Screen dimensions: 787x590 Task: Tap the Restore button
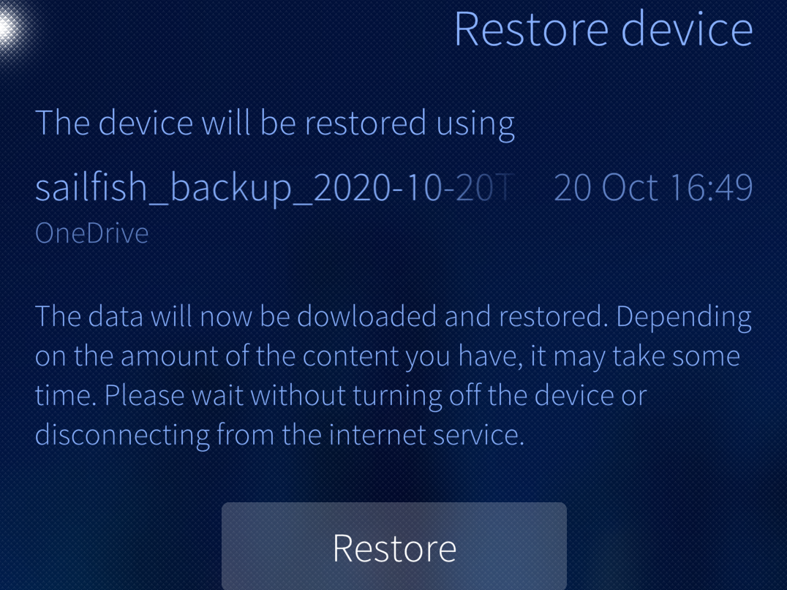coord(394,547)
